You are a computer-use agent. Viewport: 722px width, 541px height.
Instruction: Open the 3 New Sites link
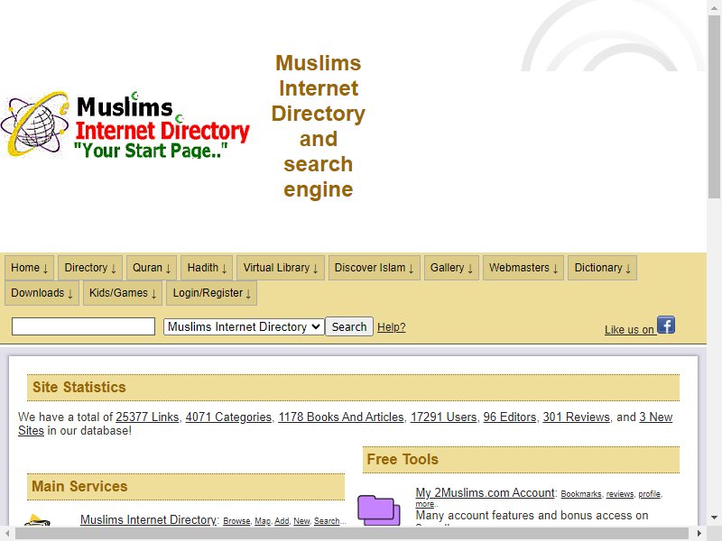coord(656,417)
